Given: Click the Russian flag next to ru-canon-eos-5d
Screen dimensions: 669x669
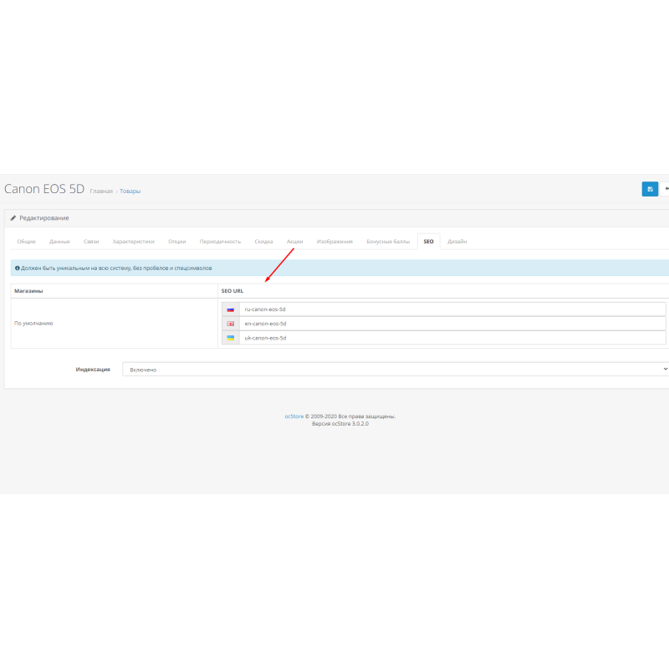Looking at the screenshot, I should [x=230, y=309].
